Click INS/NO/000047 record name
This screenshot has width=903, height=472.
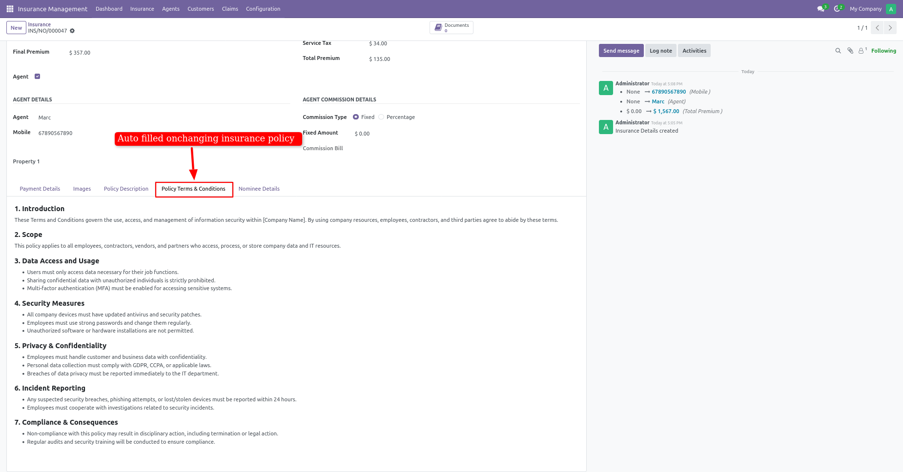pyautogui.click(x=47, y=31)
